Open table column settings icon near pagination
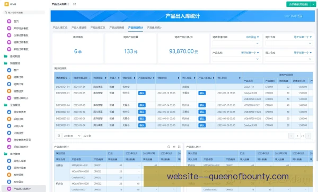 [59, 136]
